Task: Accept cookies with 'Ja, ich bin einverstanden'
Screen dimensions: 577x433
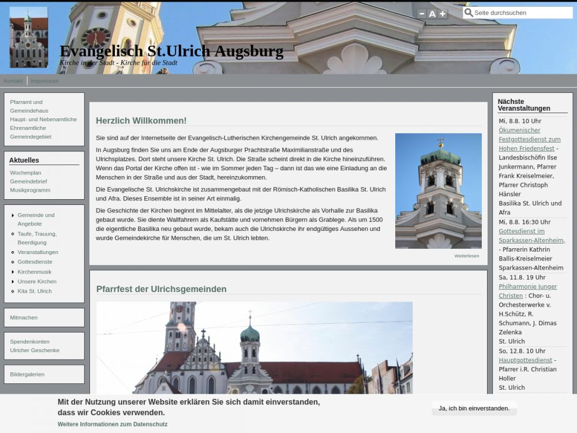Action: click(x=474, y=408)
